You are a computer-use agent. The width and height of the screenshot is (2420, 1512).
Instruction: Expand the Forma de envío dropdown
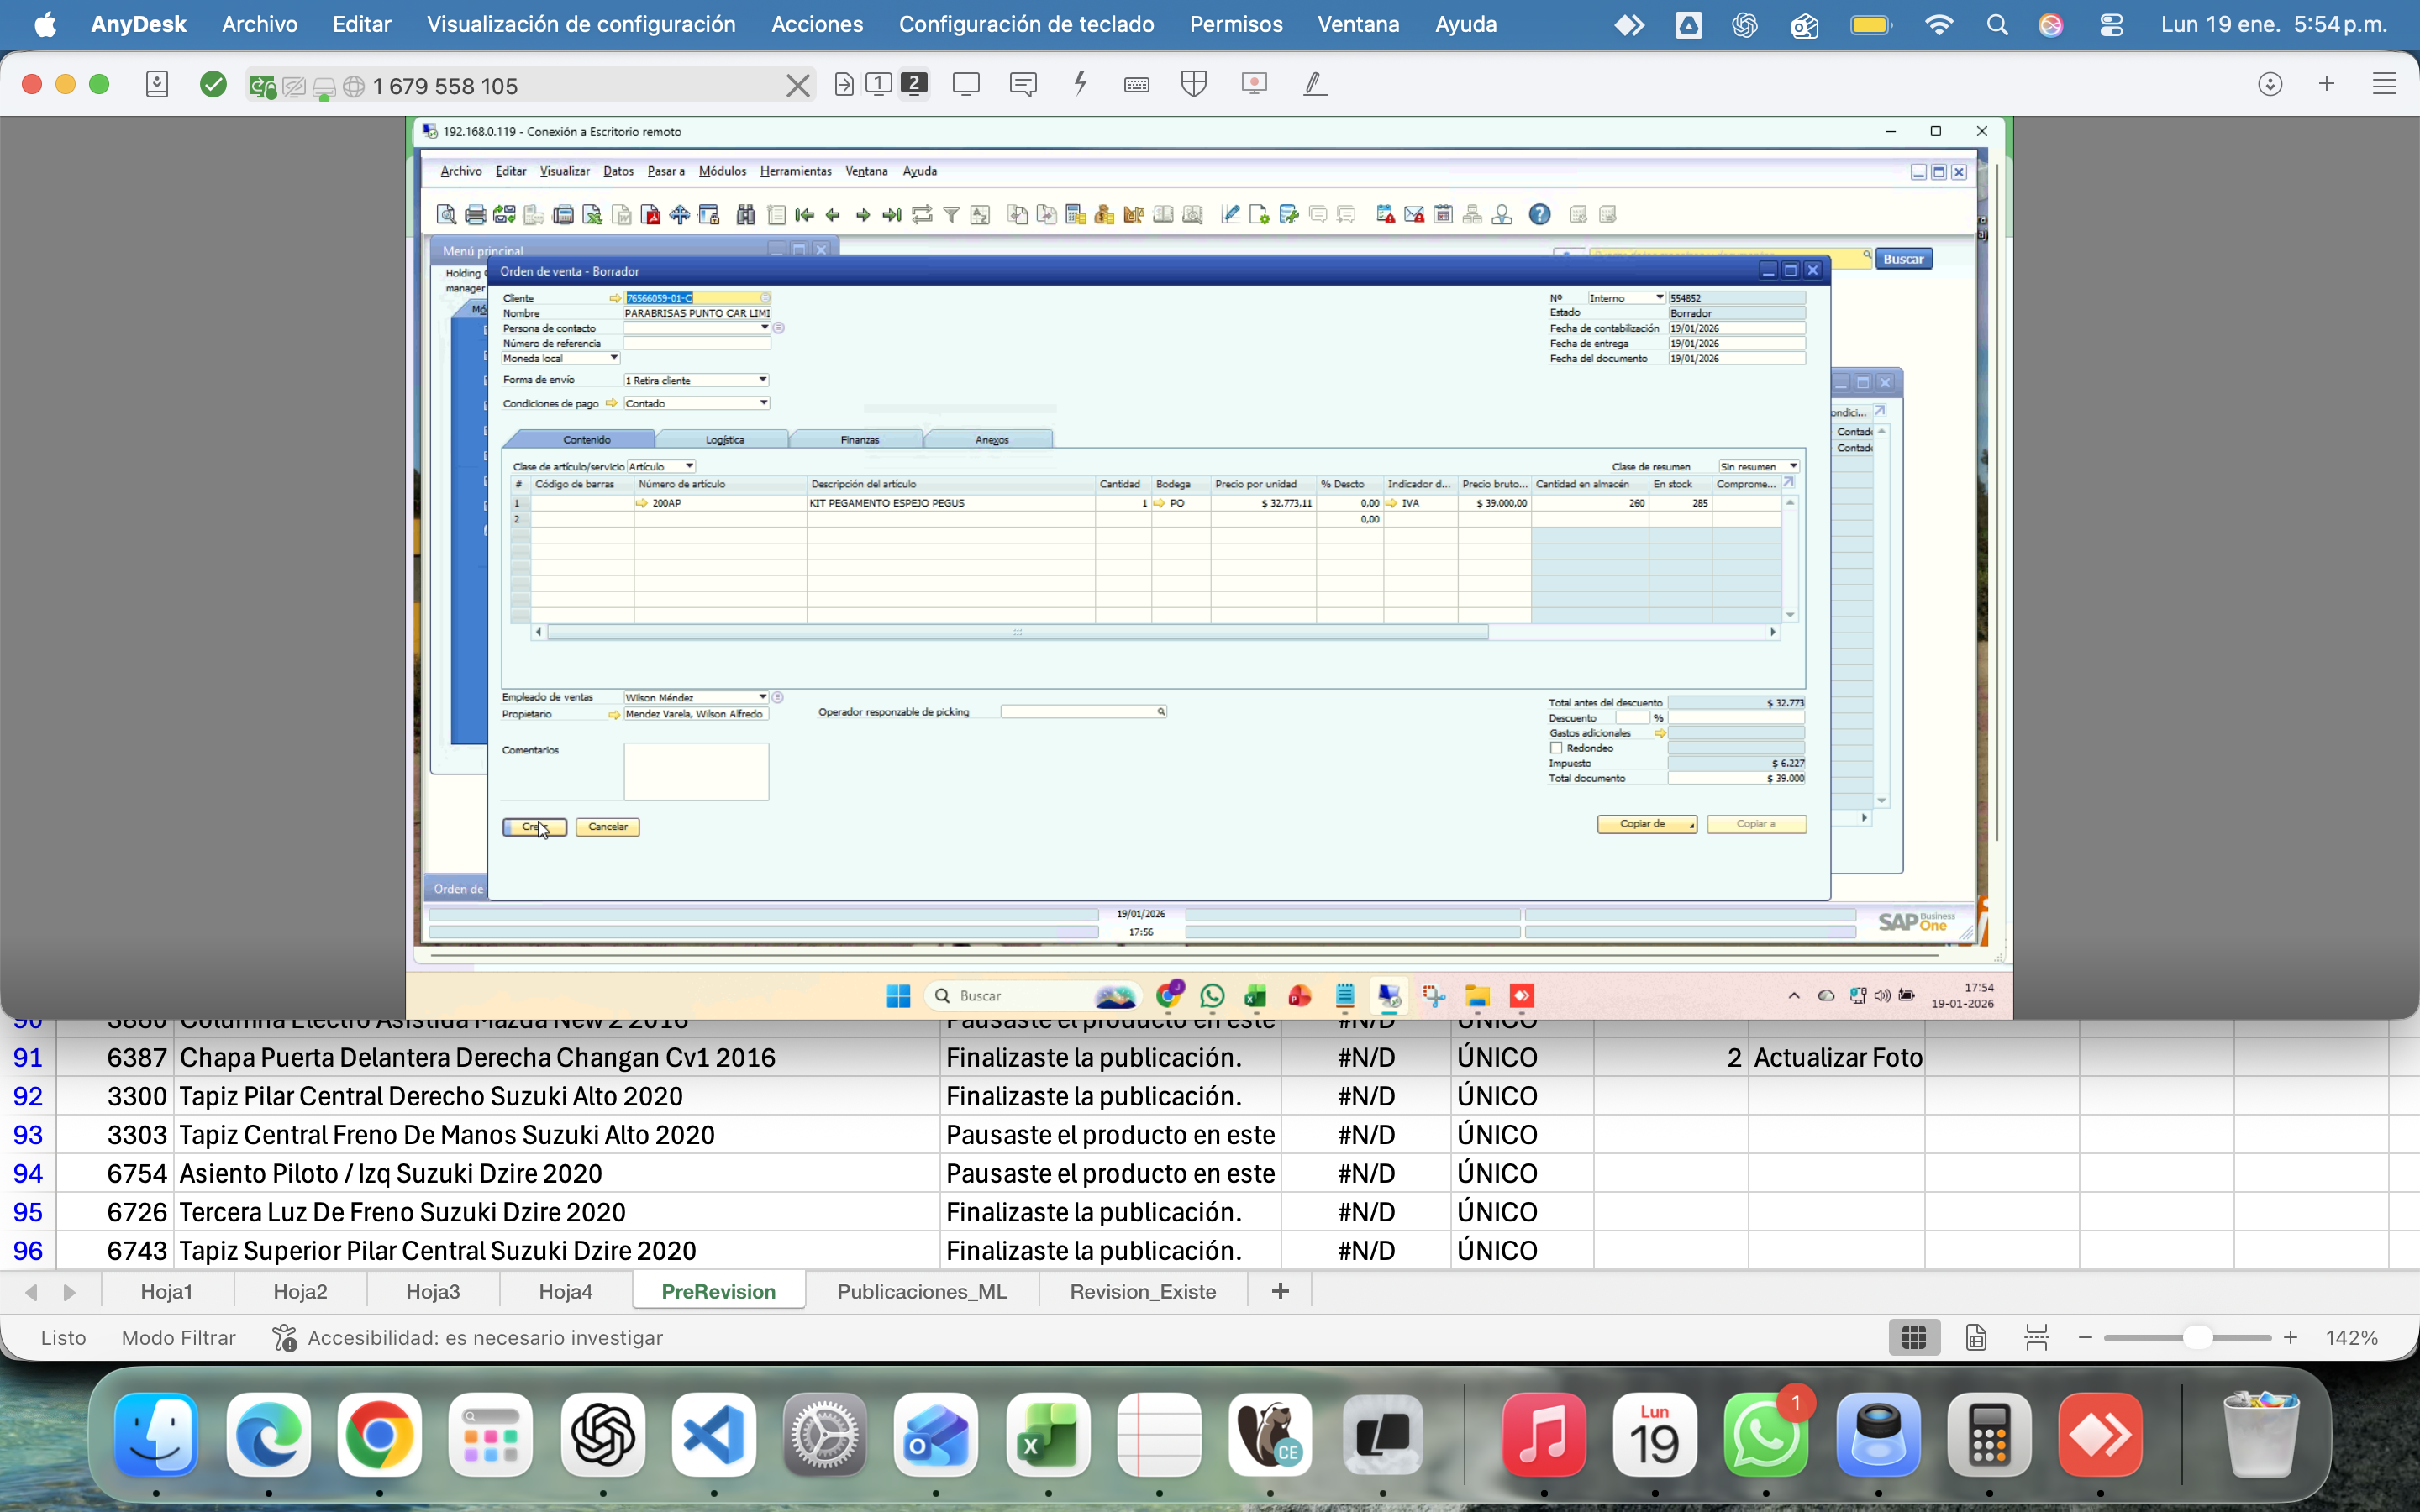[762, 380]
